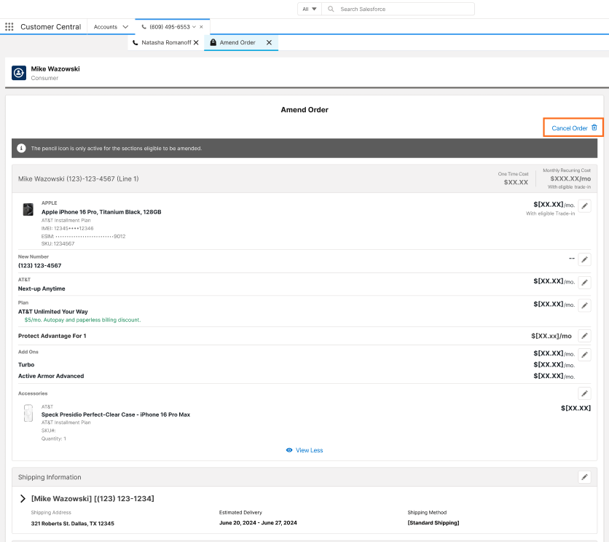The width and height of the screenshot is (609, 542).
Task: Click the Mike Wazowski account name
Action: [x=55, y=68]
